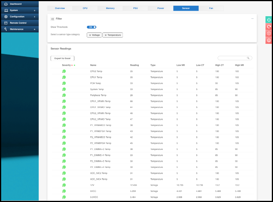The height and width of the screenshot is (202, 273).
Task: Expand the Maintenance menu plus sign
Action: click(34, 29)
